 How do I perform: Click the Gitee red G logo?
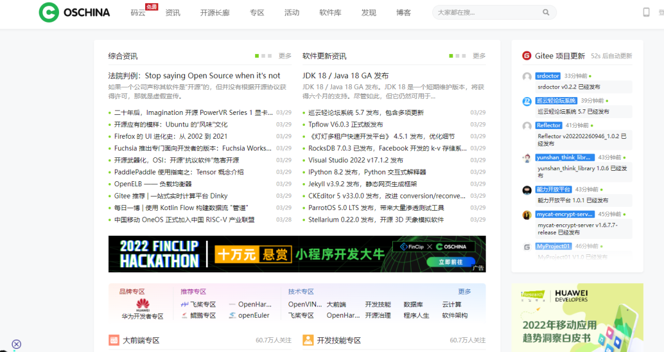pyautogui.click(x=527, y=55)
